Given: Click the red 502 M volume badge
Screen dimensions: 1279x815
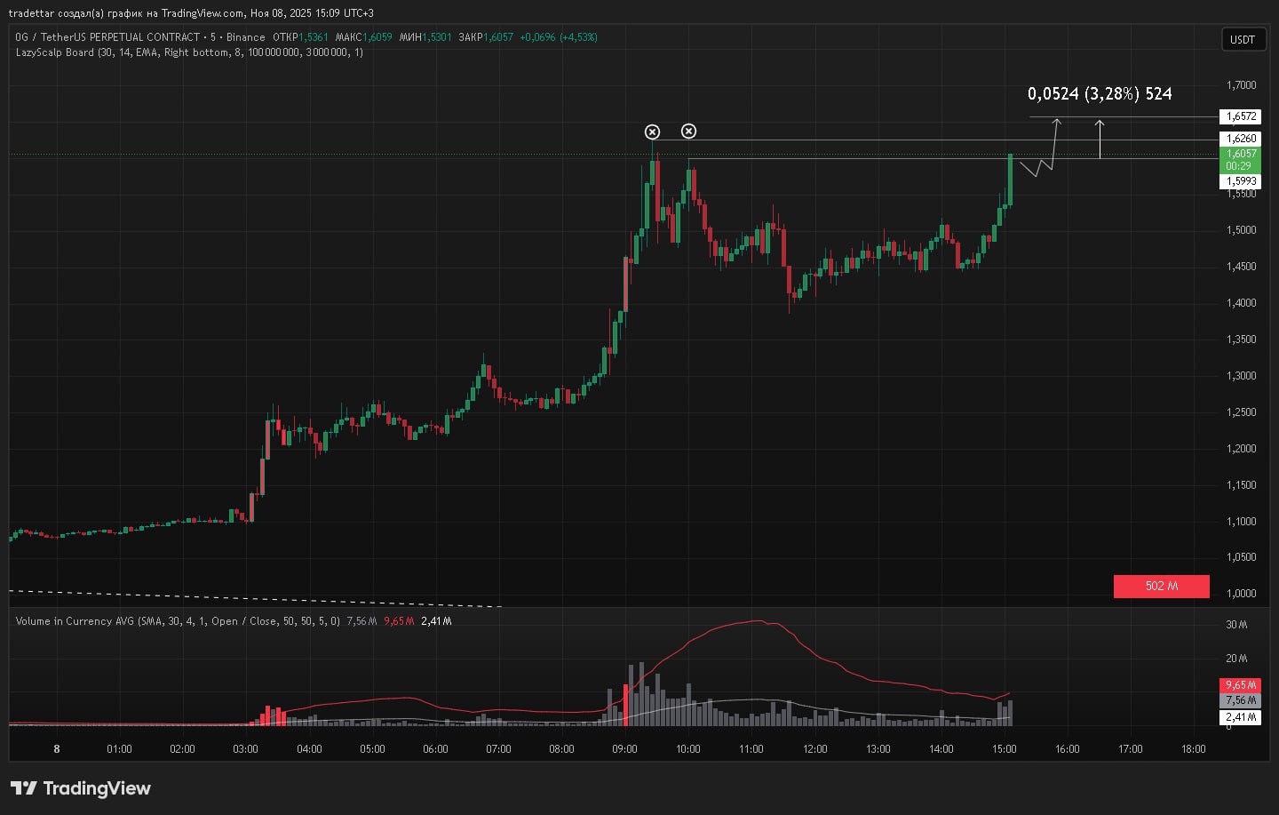Looking at the screenshot, I should (x=1161, y=586).
